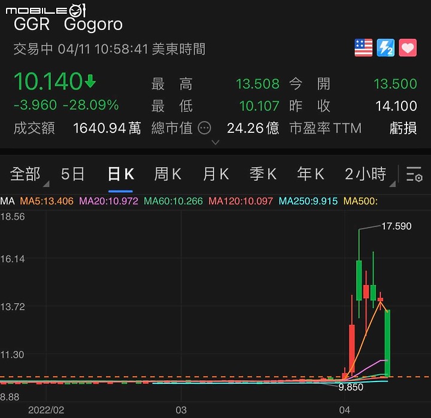431x418 pixels.
Task: Tap the MA20:10.972 value
Action: [x=108, y=201]
